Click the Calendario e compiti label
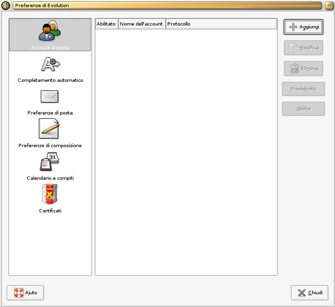335x307 pixels. tap(50, 178)
